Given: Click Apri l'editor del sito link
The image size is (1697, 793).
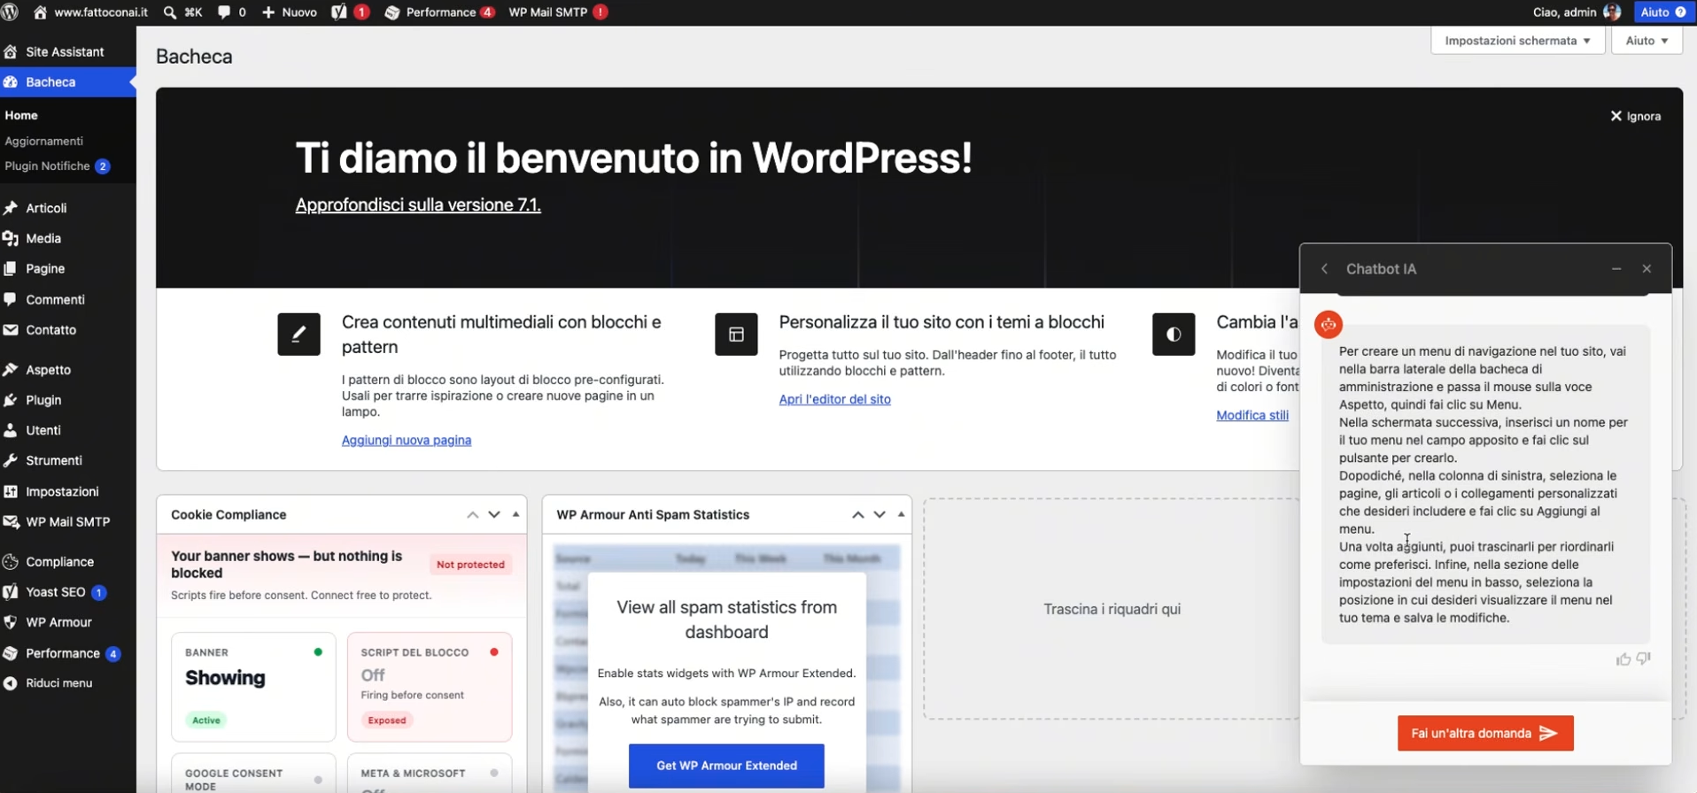Looking at the screenshot, I should coord(834,399).
